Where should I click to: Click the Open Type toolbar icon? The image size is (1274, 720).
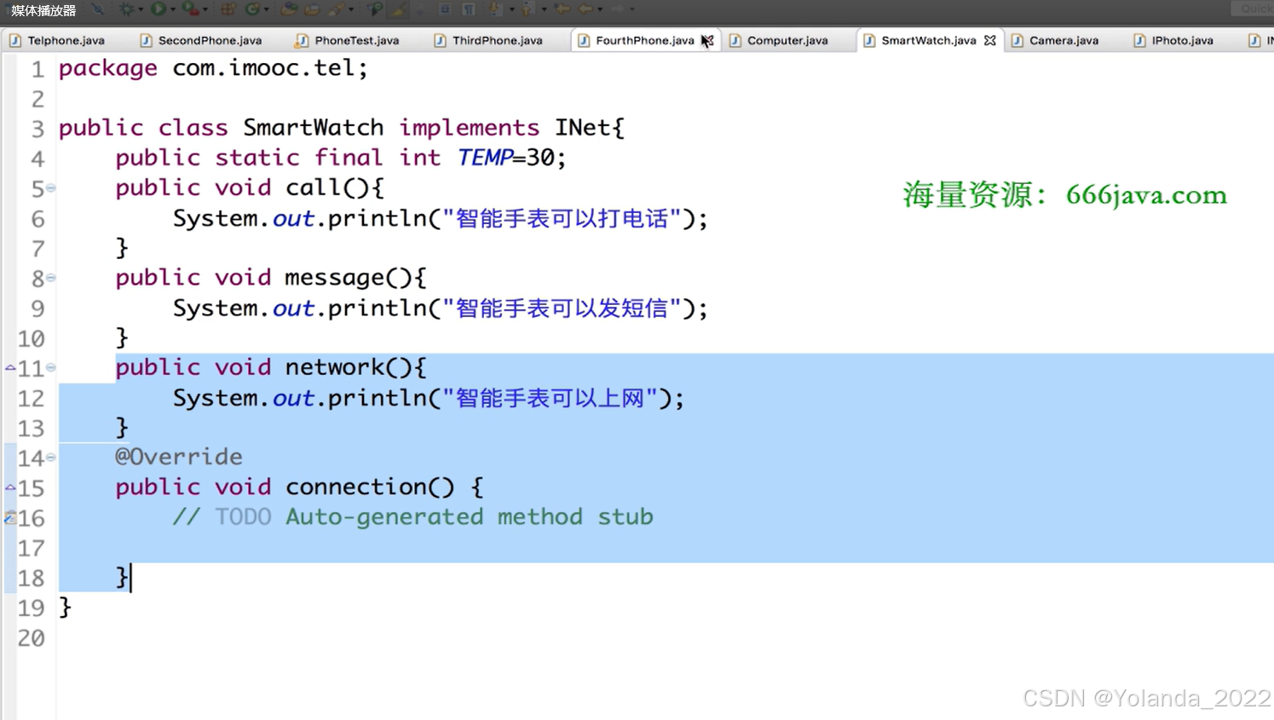(289, 9)
